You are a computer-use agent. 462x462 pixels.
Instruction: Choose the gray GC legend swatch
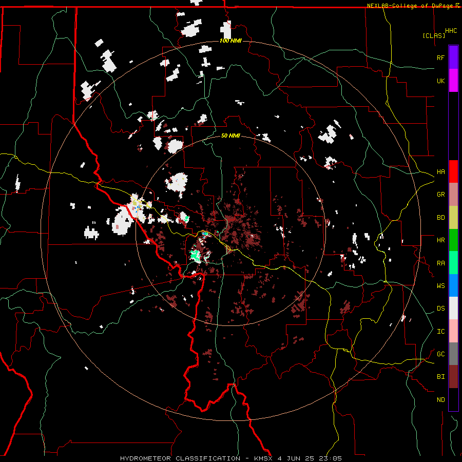click(453, 354)
